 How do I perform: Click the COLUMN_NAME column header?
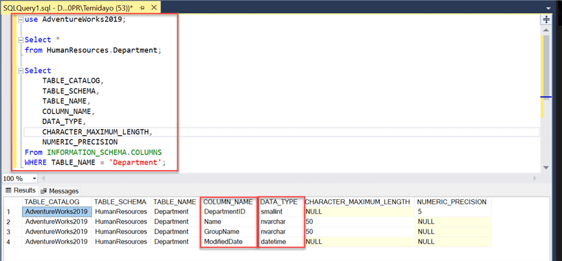229,202
